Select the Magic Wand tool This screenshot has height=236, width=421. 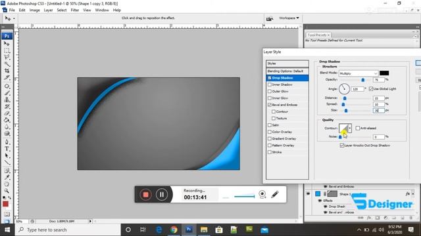coord(7,64)
